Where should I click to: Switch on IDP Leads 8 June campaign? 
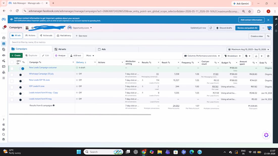pyautogui.click(x=22, y=87)
